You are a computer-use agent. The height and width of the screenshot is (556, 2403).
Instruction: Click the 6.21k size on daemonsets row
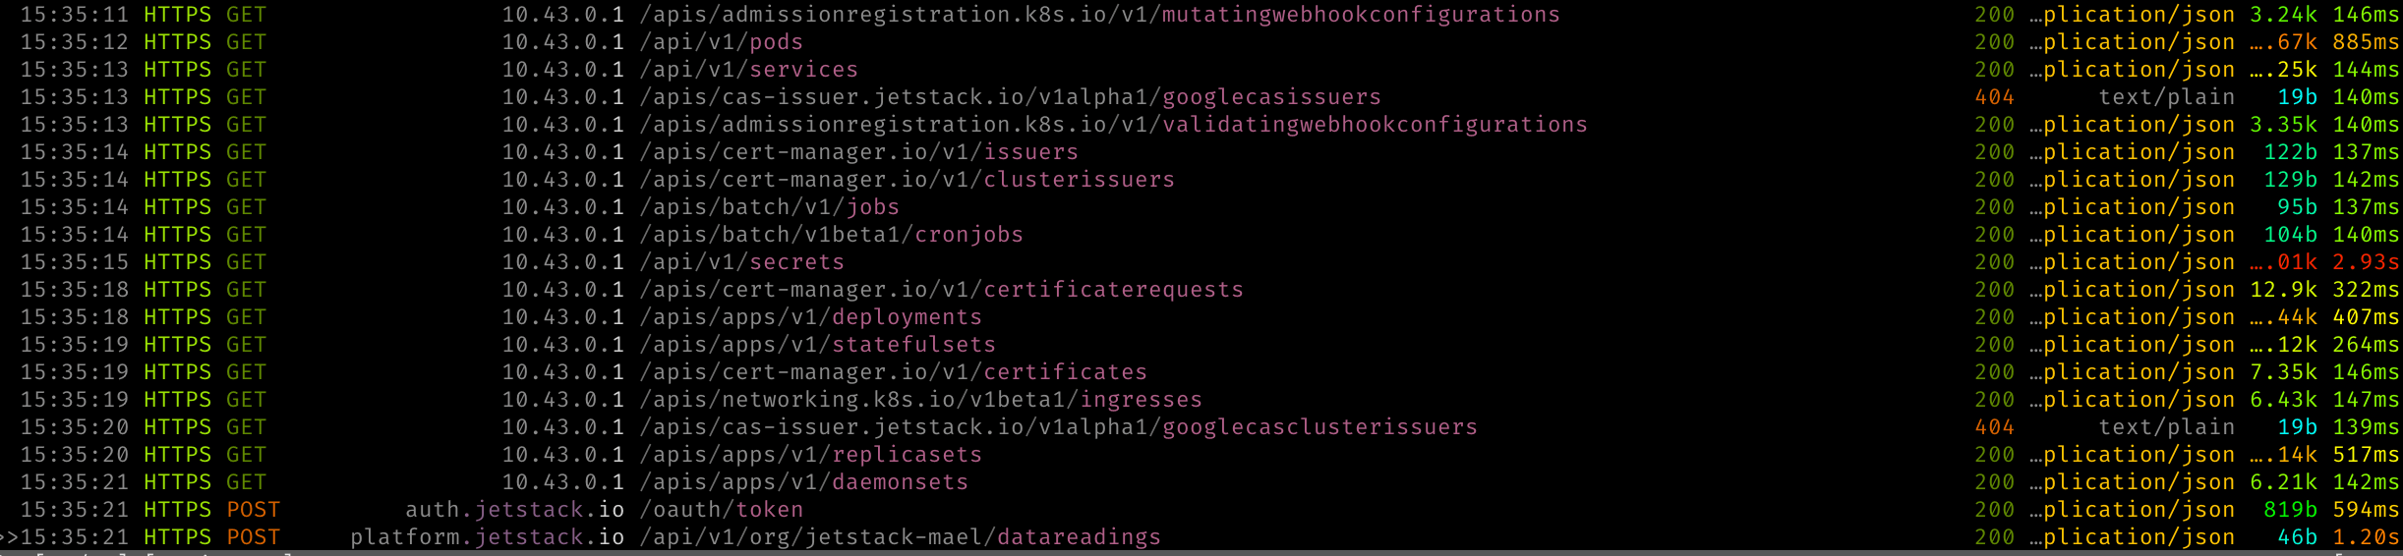2283,482
